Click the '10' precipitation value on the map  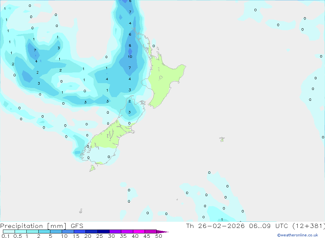[x=130, y=56]
